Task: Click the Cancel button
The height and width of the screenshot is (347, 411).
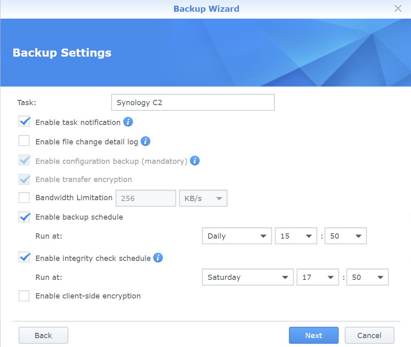Action: (369, 335)
